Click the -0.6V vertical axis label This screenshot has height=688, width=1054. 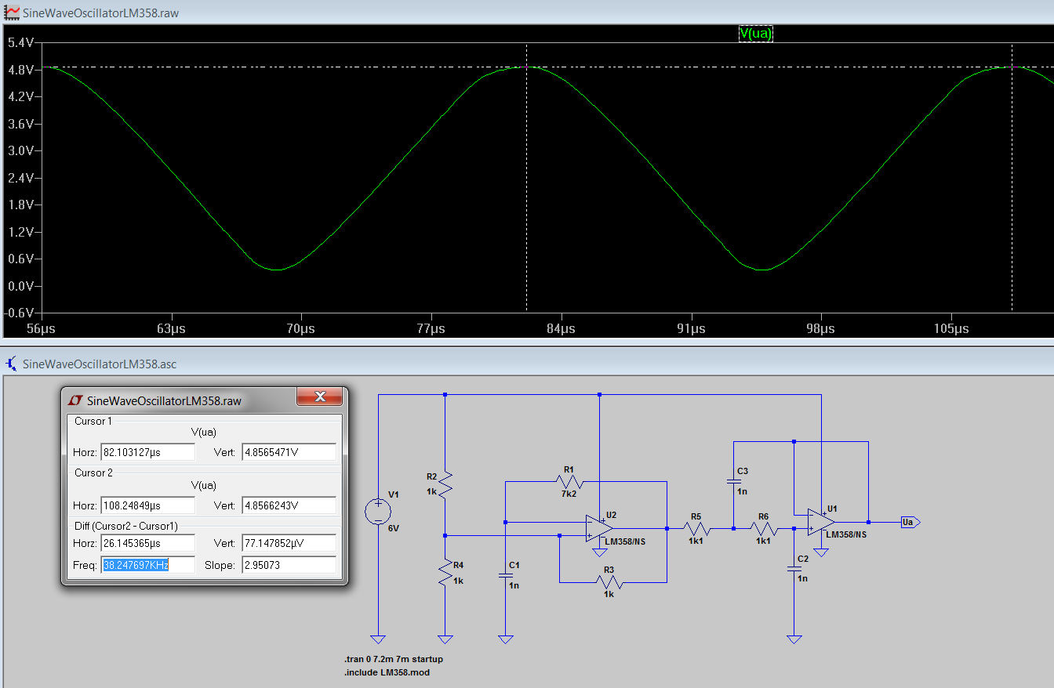pos(19,313)
